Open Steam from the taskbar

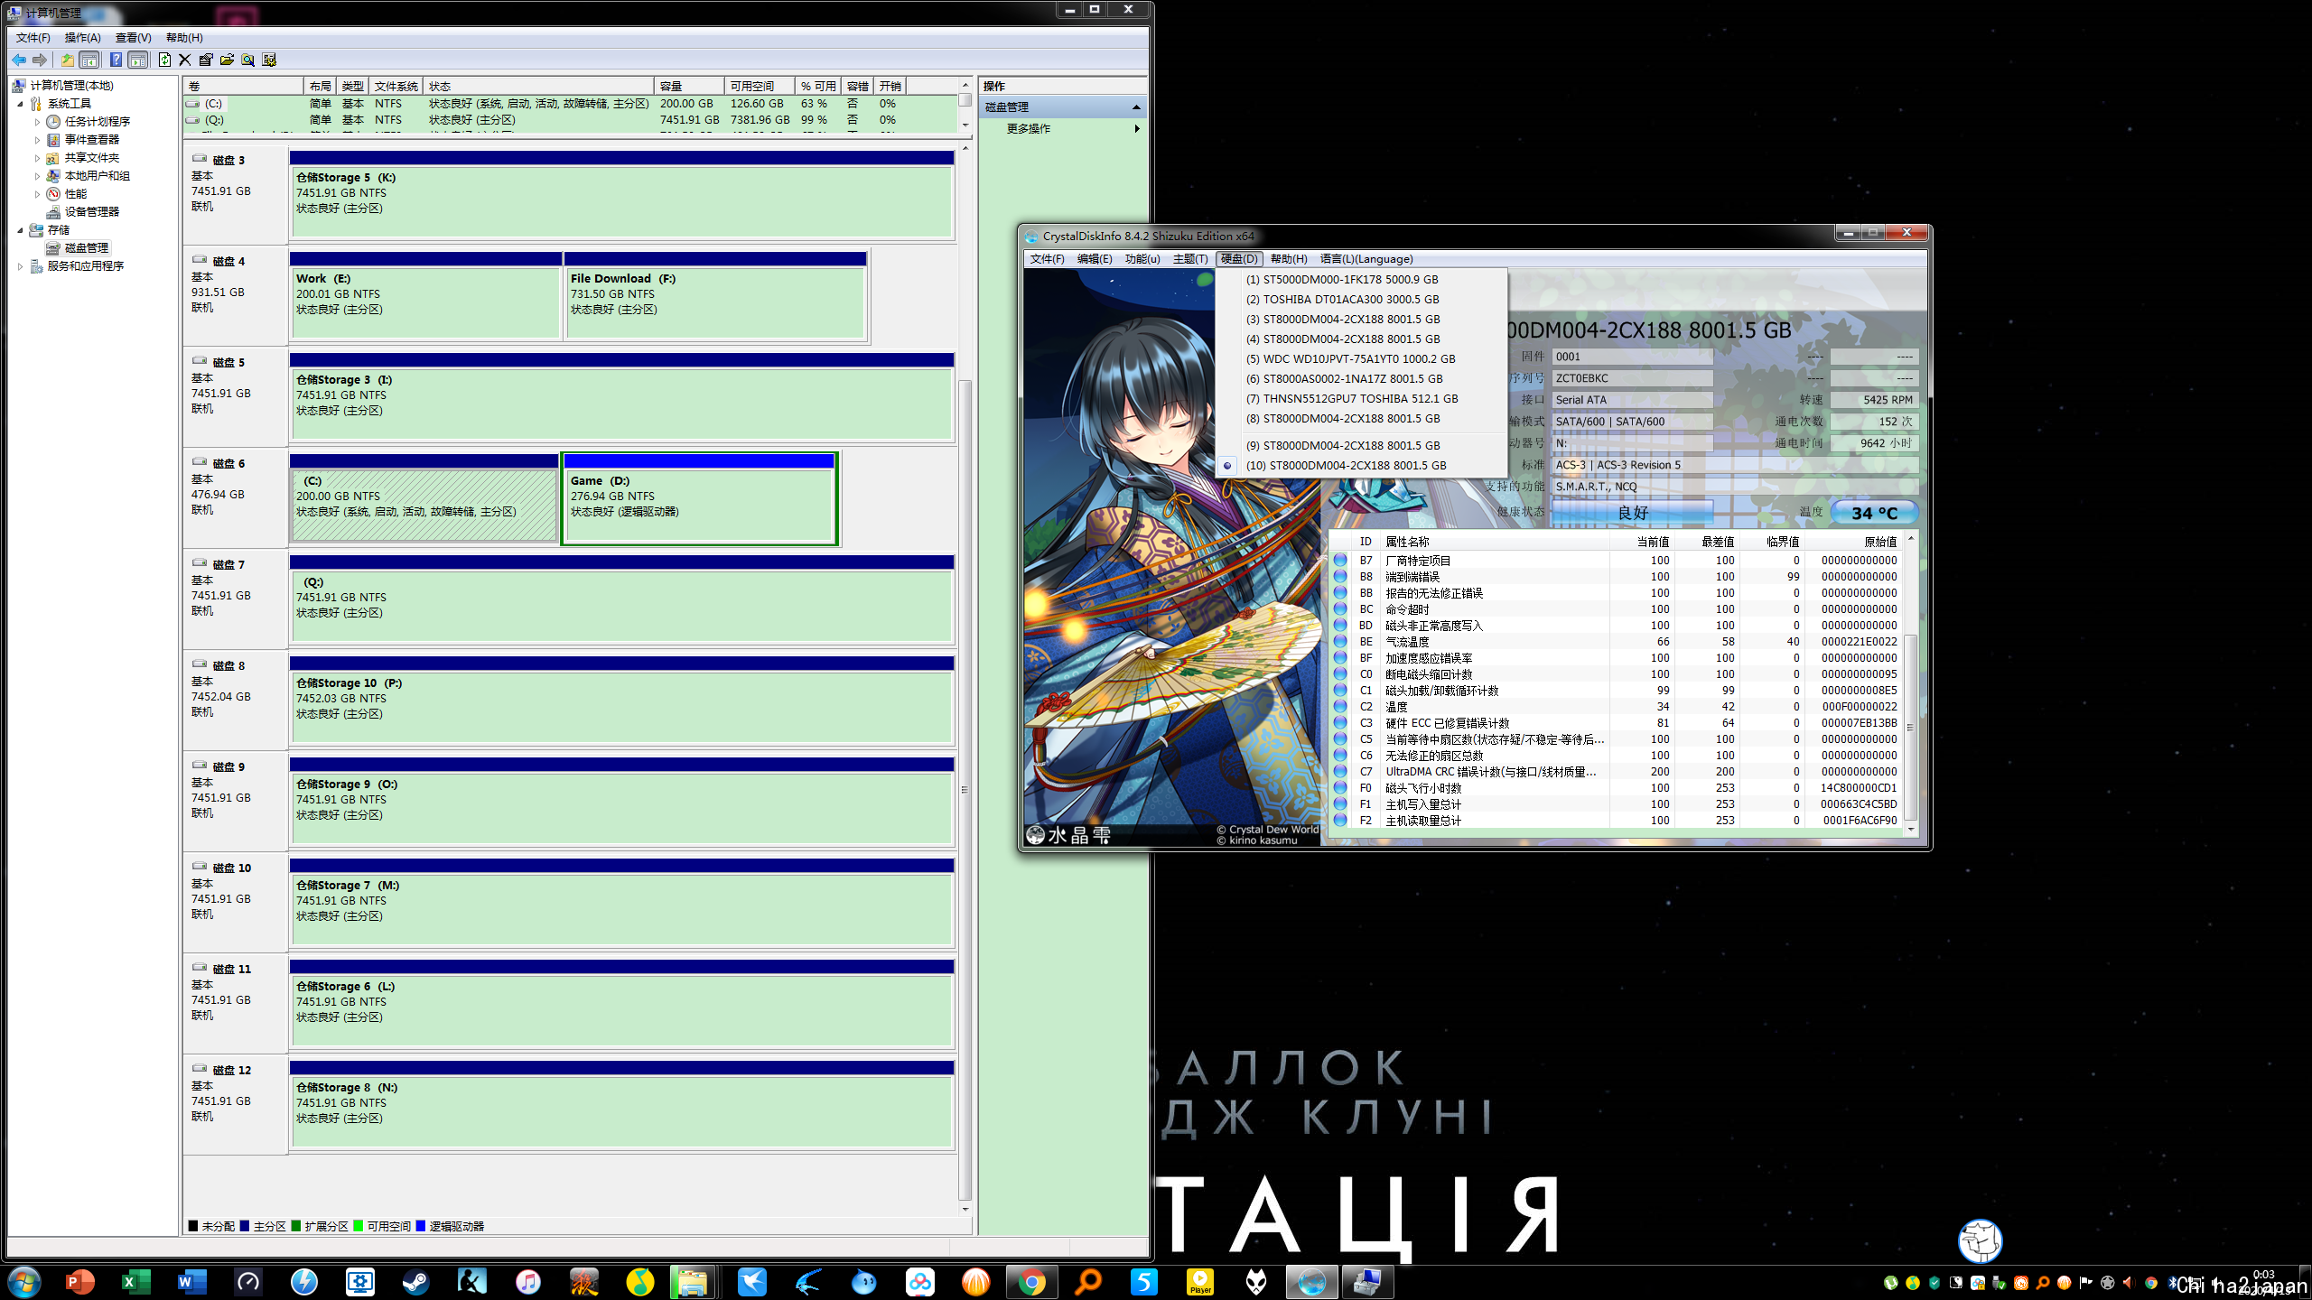(415, 1282)
